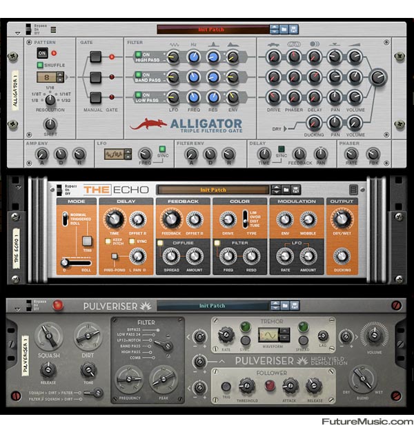The height and width of the screenshot is (439, 414).
Task: Toggle The Echo bypass switch
Action: (x=59, y=190)
